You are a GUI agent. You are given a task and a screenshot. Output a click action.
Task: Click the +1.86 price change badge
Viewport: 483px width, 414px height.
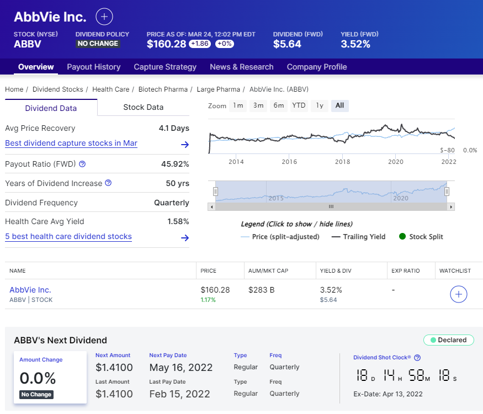tap(200, 44)
